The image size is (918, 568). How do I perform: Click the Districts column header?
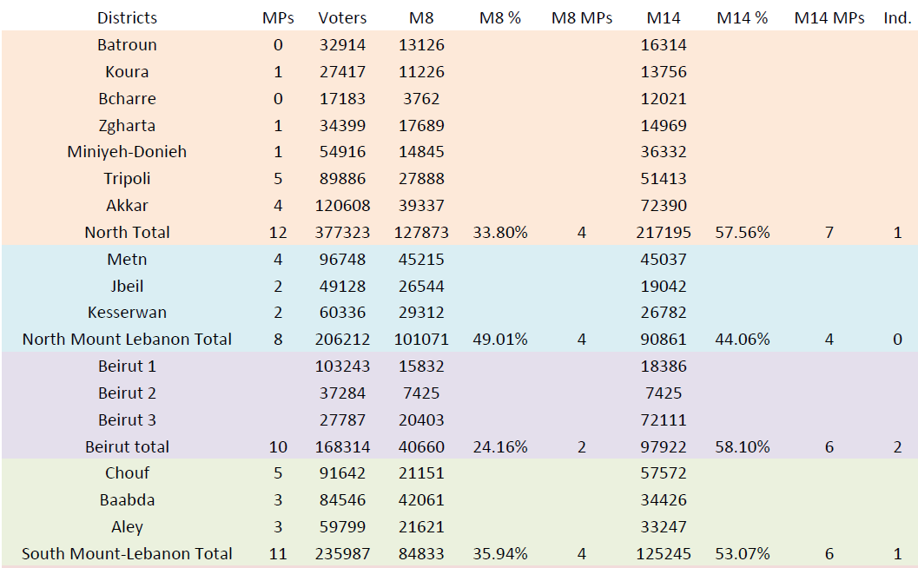point(128,17)
